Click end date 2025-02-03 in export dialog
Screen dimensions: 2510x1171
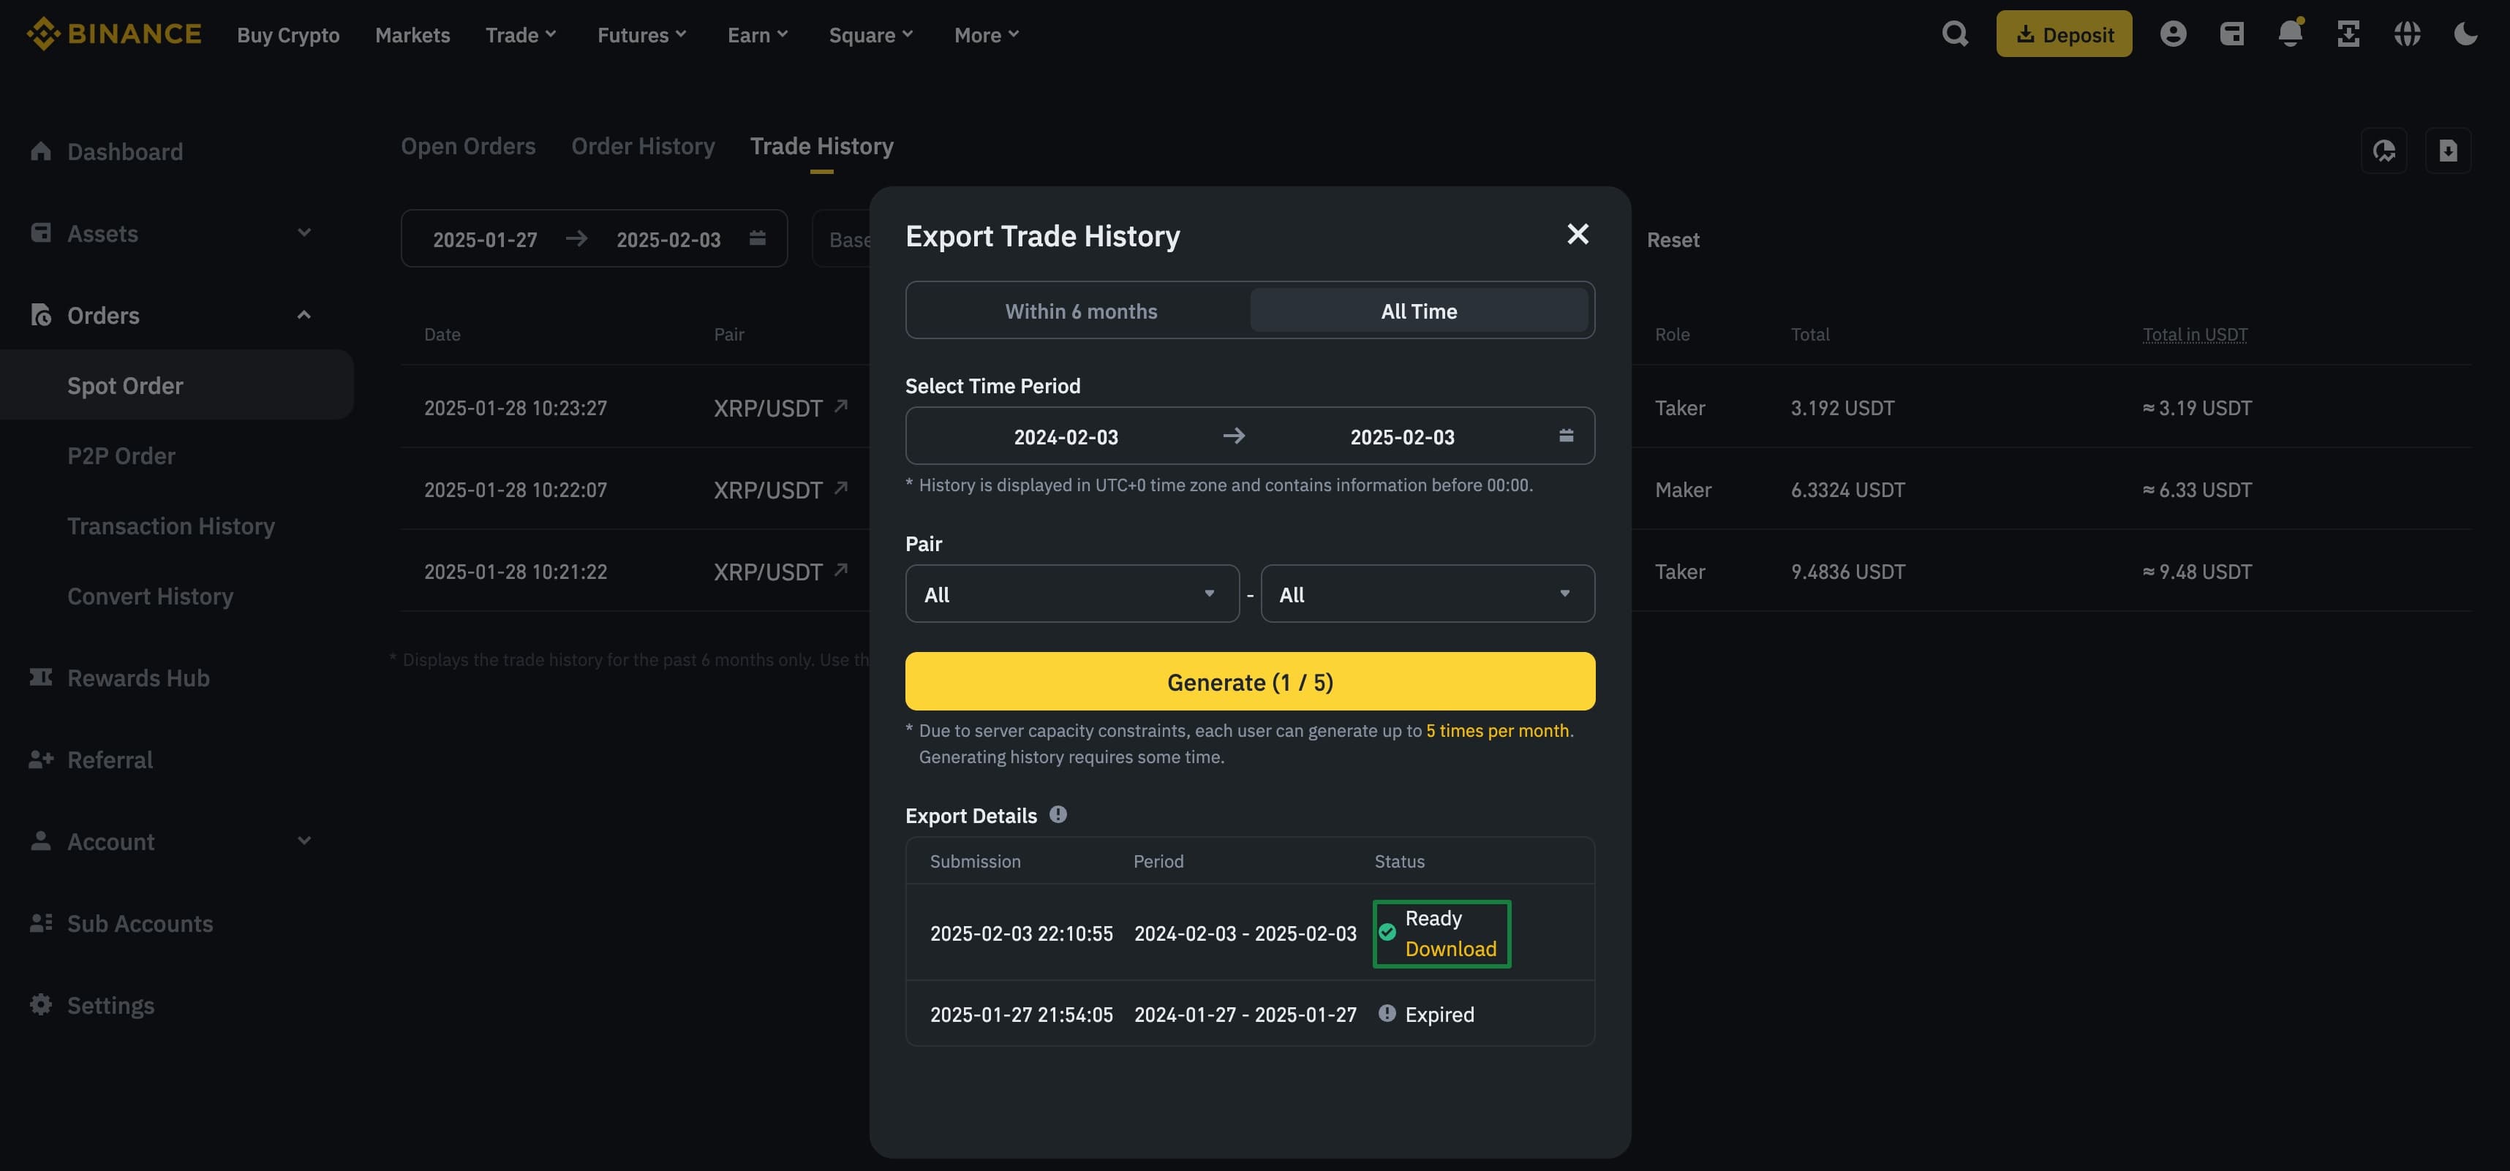1402,436
